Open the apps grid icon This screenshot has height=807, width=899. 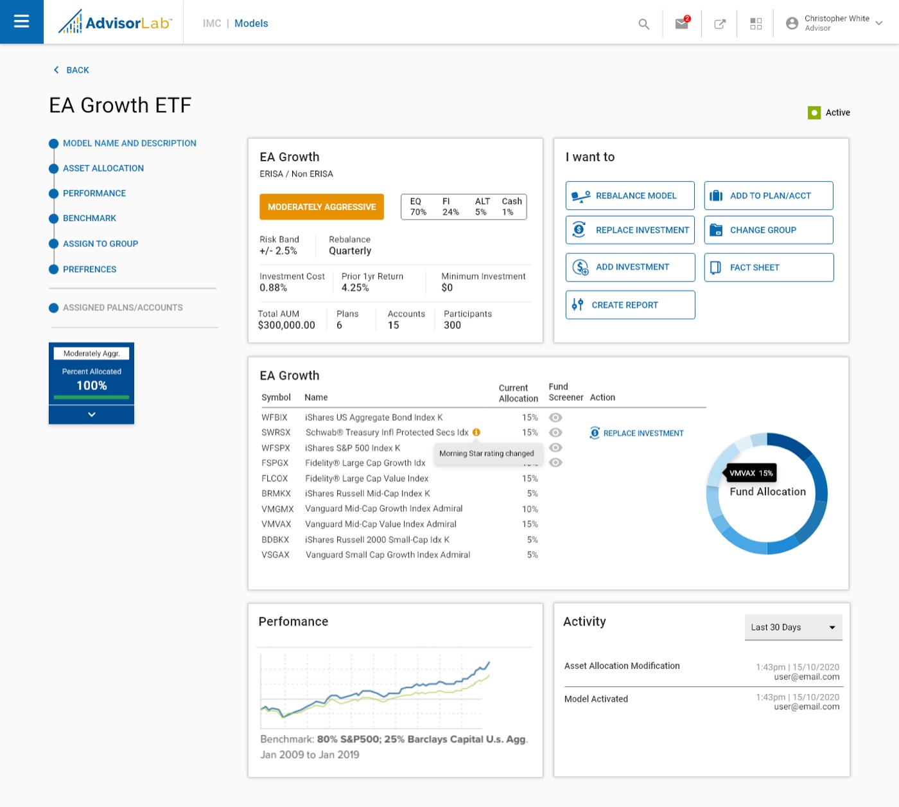click(756, 24)
